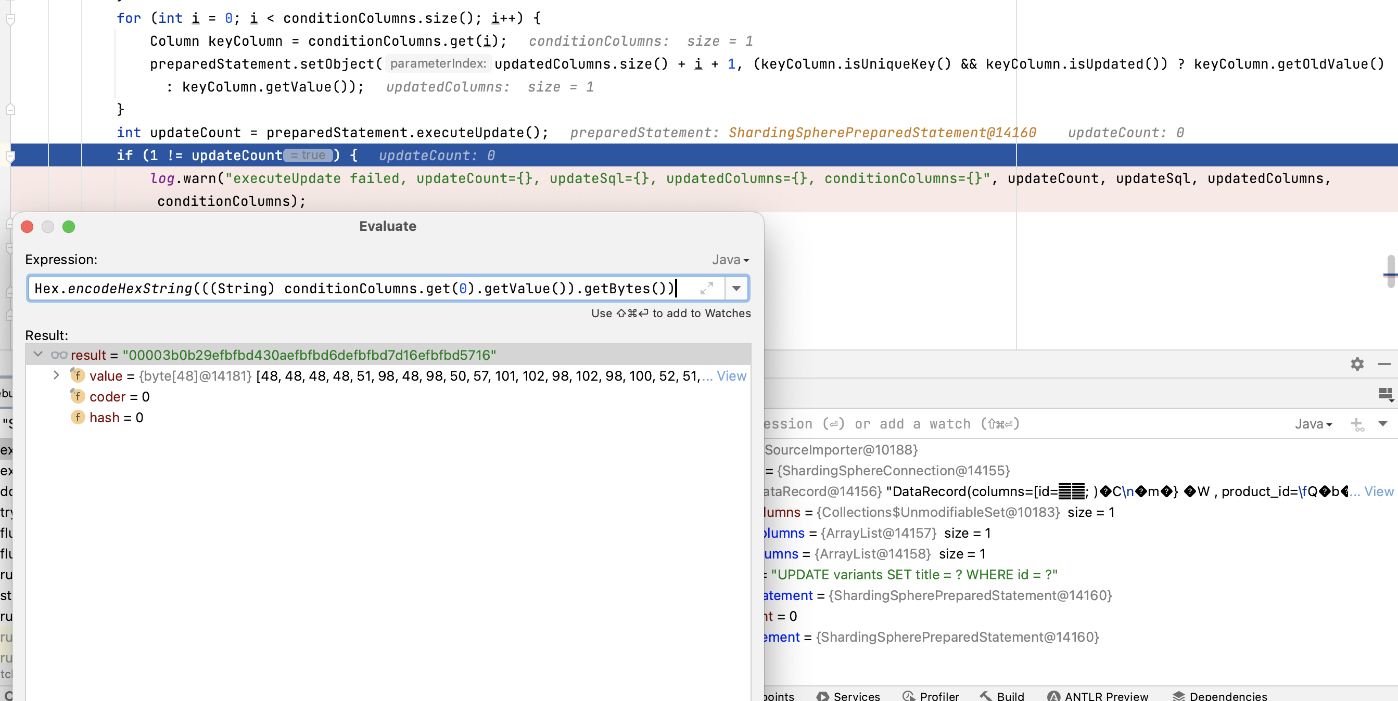Open the Java language dropdown in Evaluate

[x=730, y=259]
